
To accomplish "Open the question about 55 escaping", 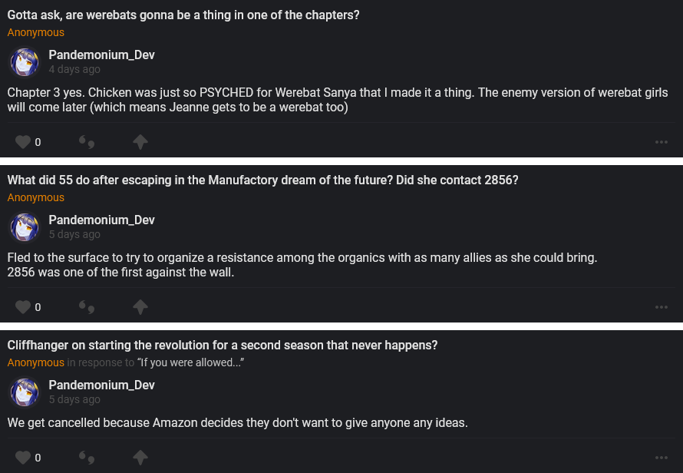I will coord(263,180).
